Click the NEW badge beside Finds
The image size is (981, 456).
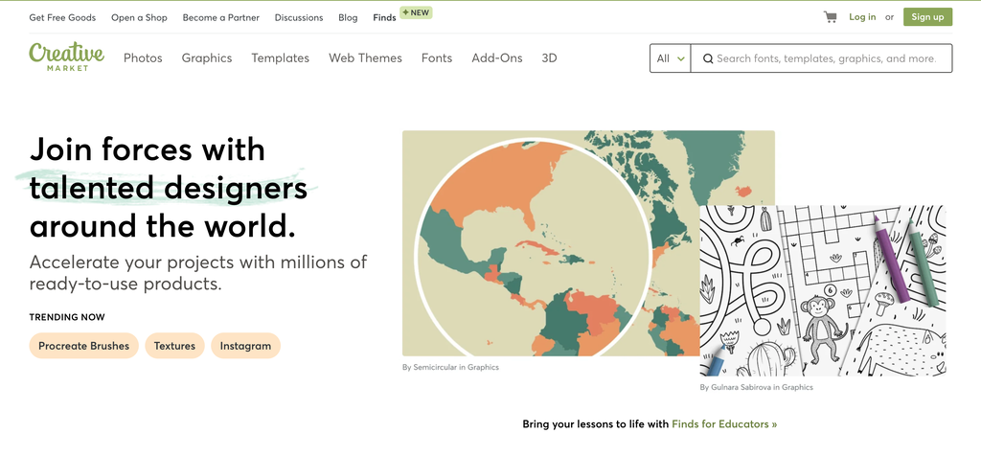pos(415,13)
